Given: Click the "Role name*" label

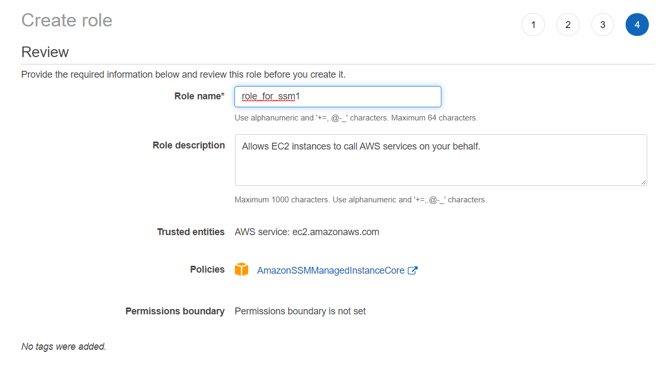Looking at the screenshot, I should click(199, 96).
